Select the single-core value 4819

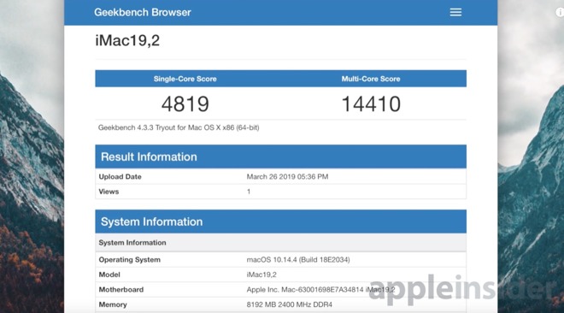[x=185, y=104]
